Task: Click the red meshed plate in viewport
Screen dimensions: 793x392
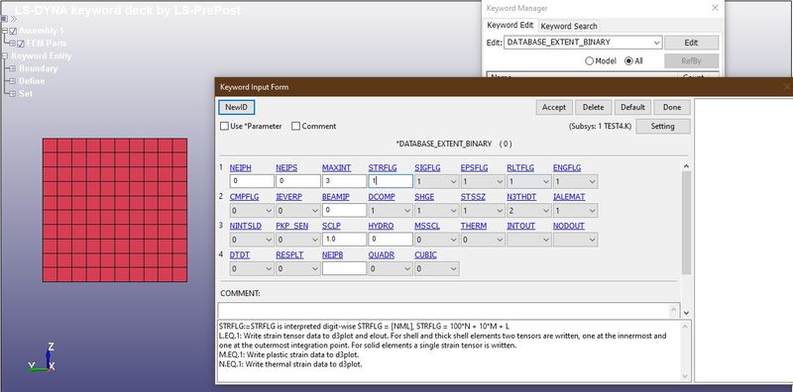Action: point(115,210)
